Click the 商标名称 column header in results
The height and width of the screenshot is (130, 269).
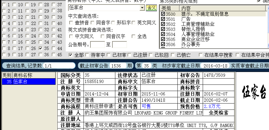tap(34, 75)
